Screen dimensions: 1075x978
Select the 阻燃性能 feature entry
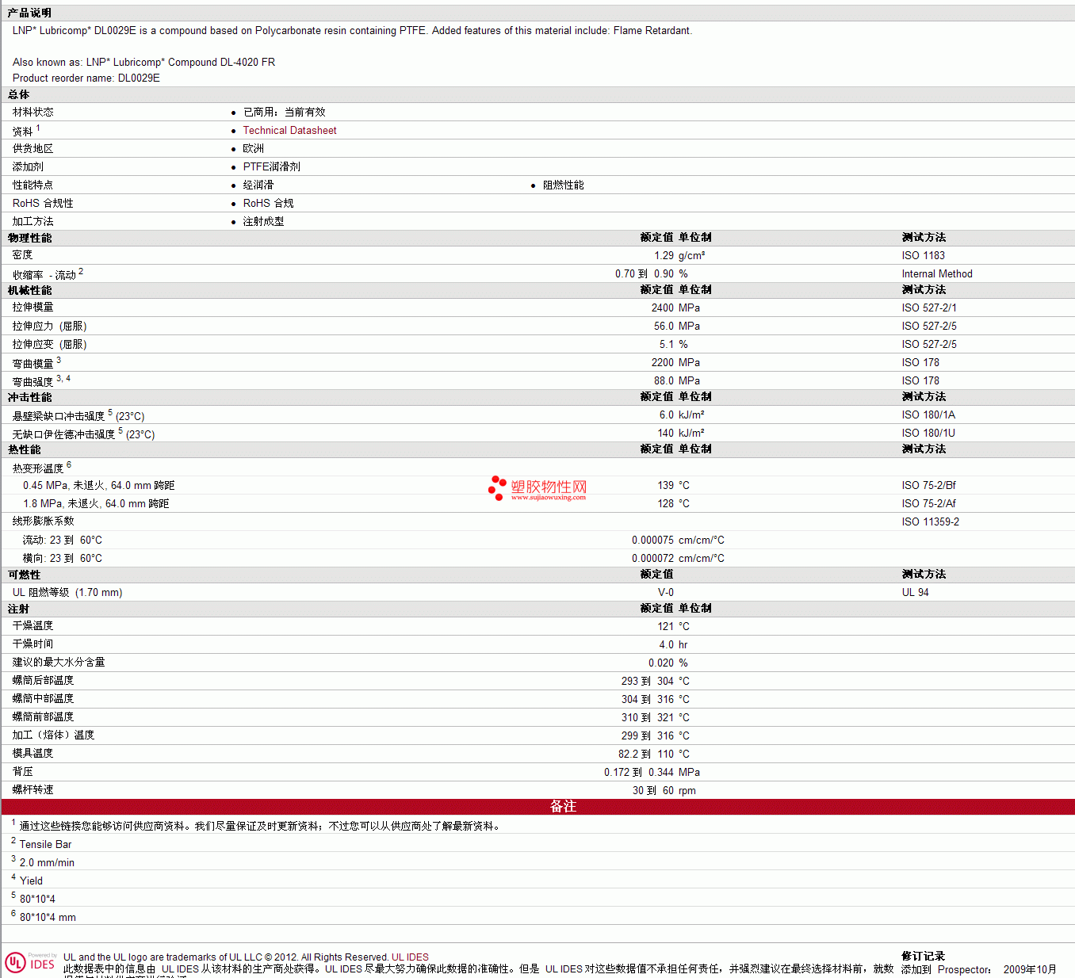[563, 185]
